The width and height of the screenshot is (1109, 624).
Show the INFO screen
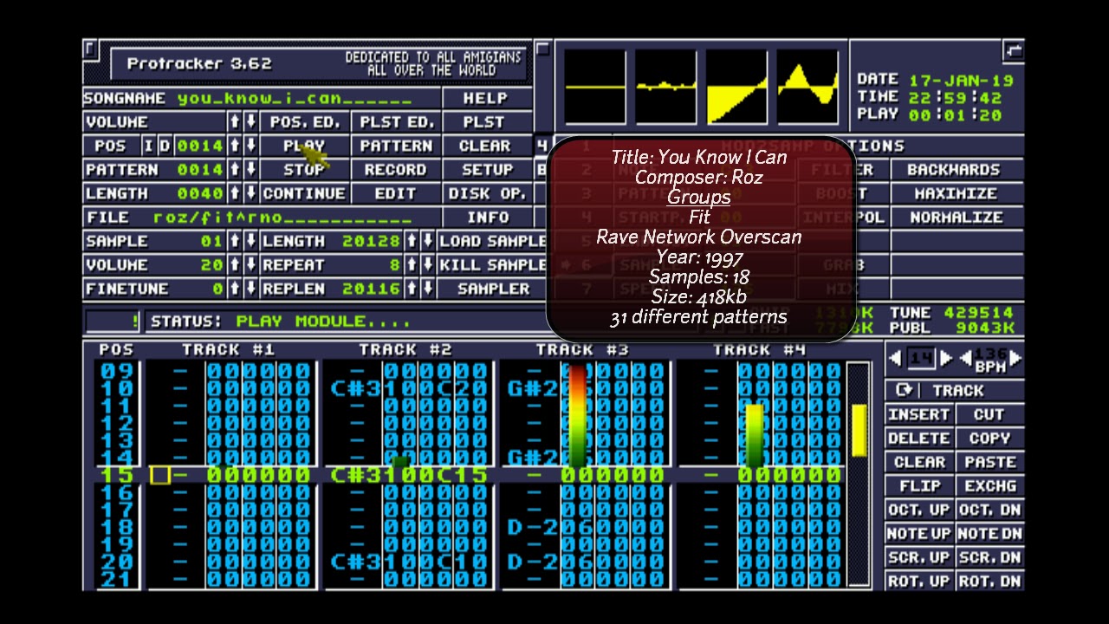point(486,218)
